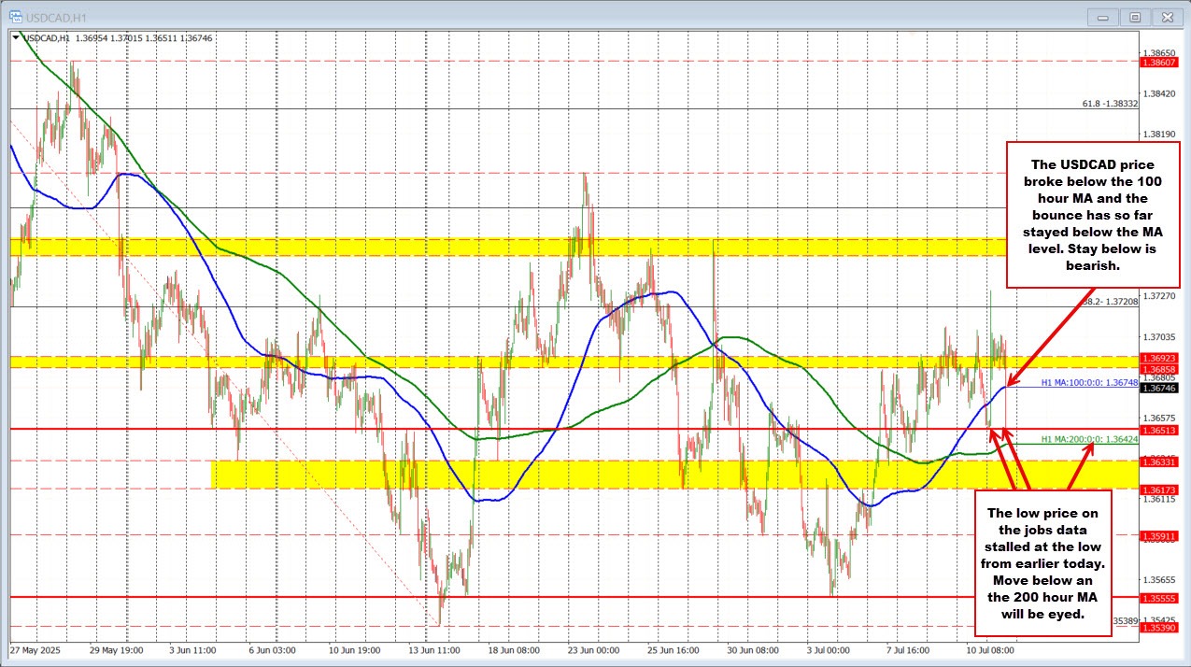This screenshot has height=667, width=1191.
Task: Click the restore window button
Action: coord(1134,17)
